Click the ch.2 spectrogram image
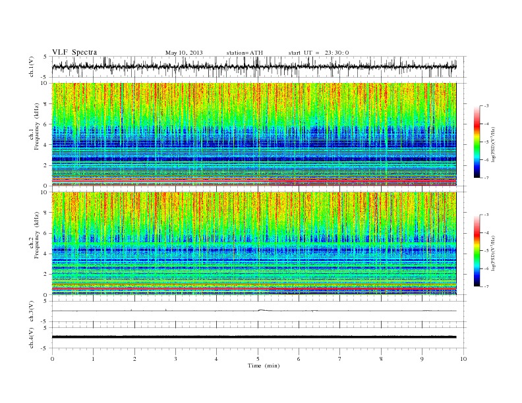The image size is (522, 403). pos(254,244)
